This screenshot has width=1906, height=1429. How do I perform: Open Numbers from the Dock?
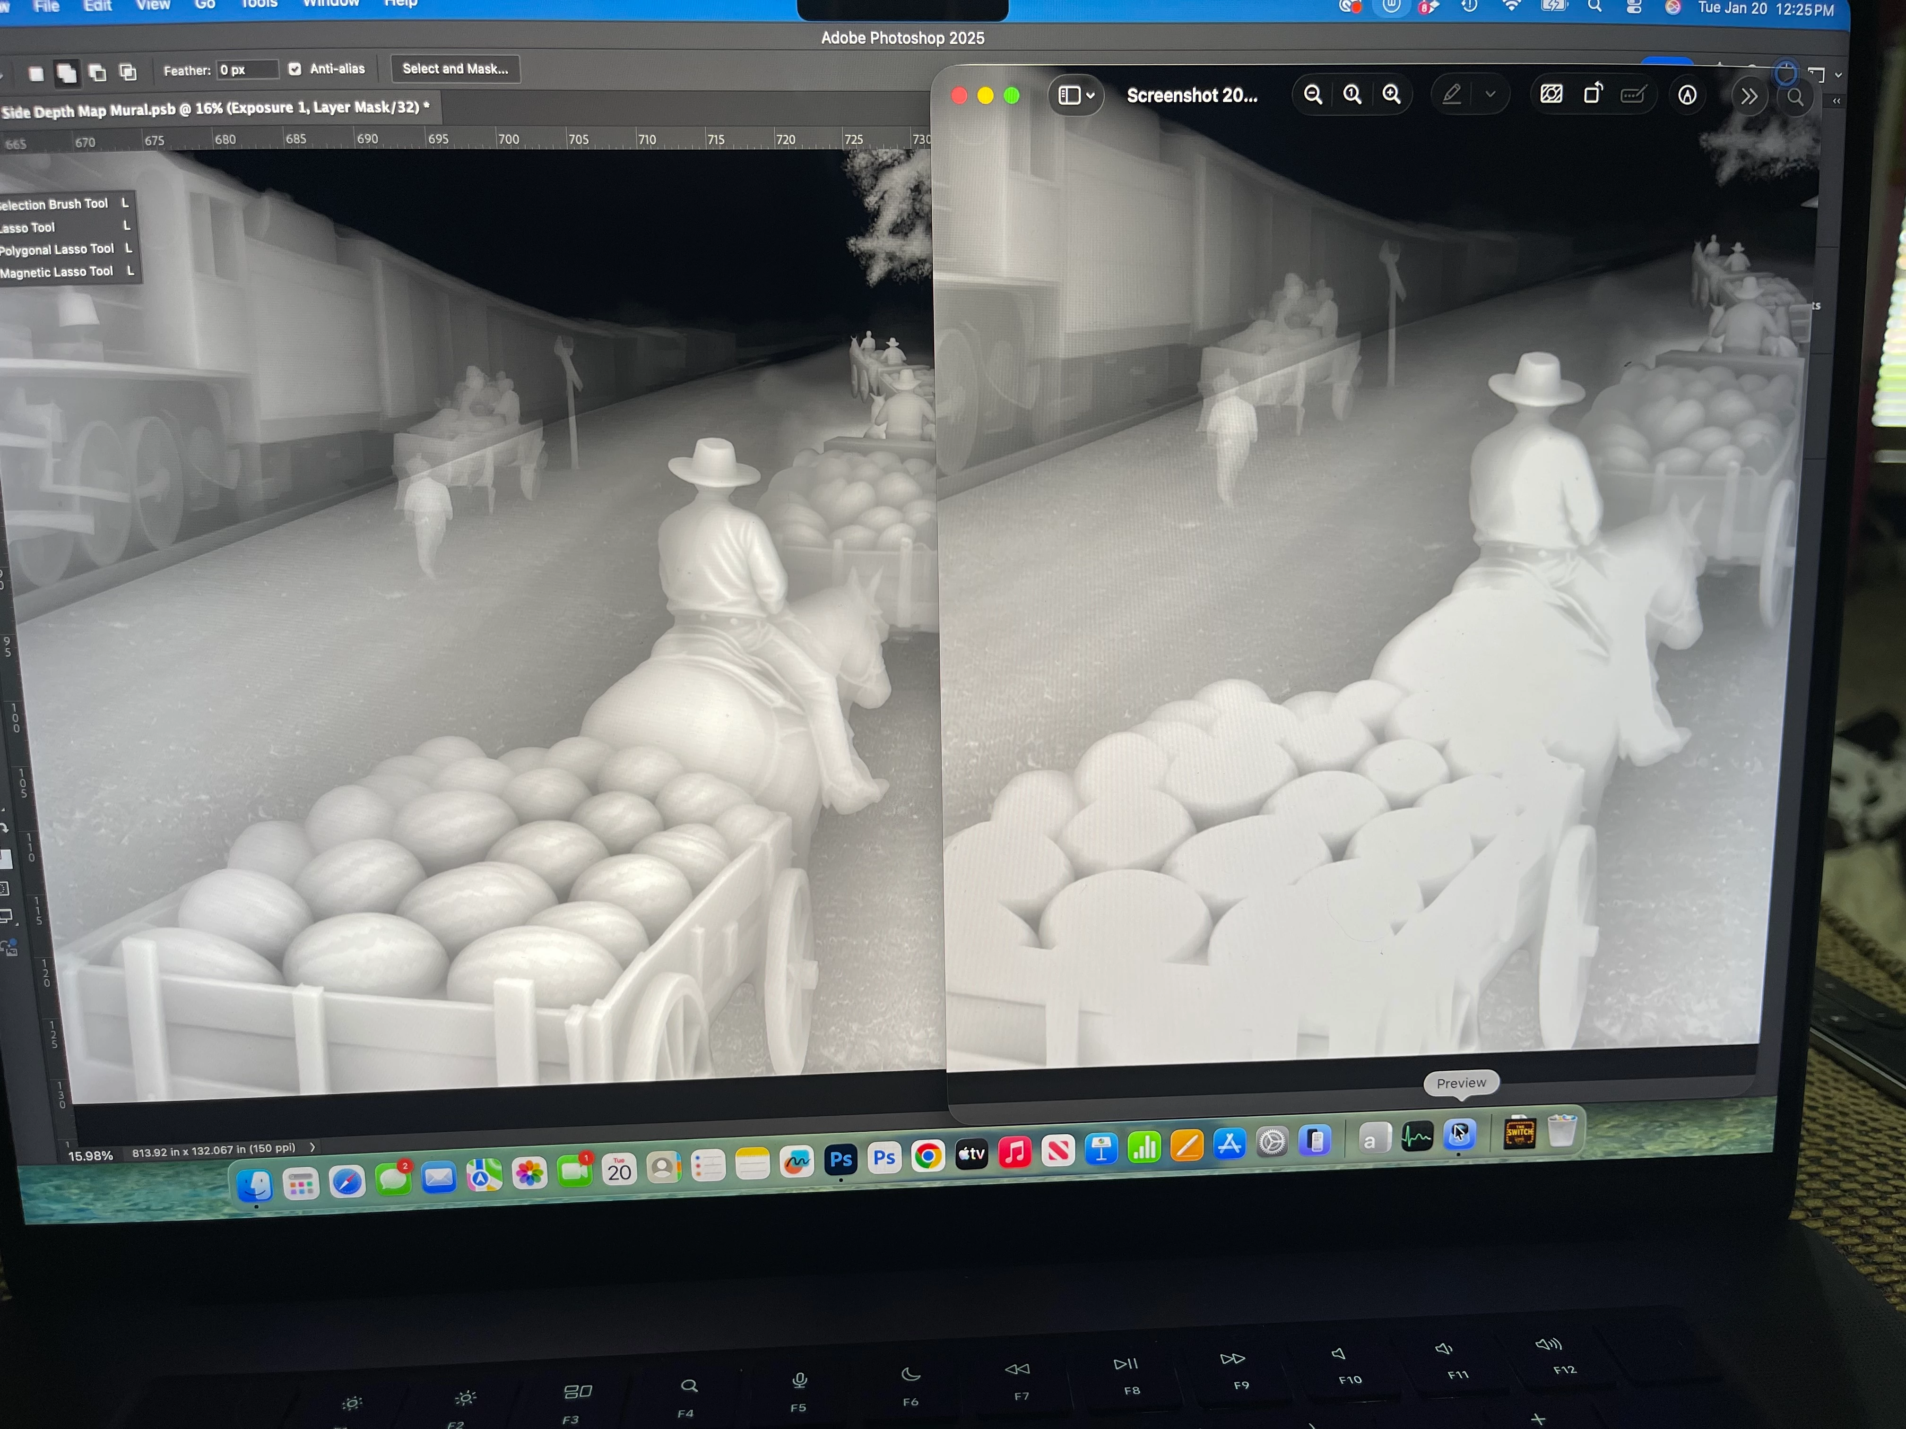pyautogui.click(x=1144, y=1146)
